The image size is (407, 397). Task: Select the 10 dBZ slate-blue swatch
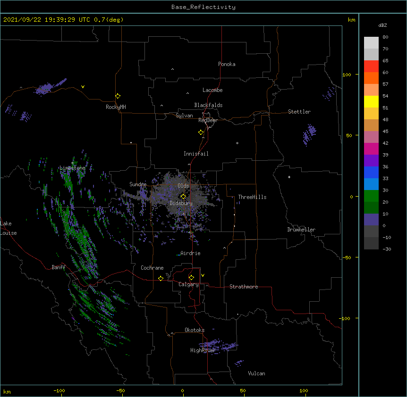click(371, 219)
